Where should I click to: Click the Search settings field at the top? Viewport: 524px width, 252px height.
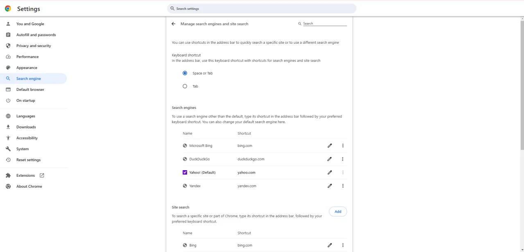point(262,8)
